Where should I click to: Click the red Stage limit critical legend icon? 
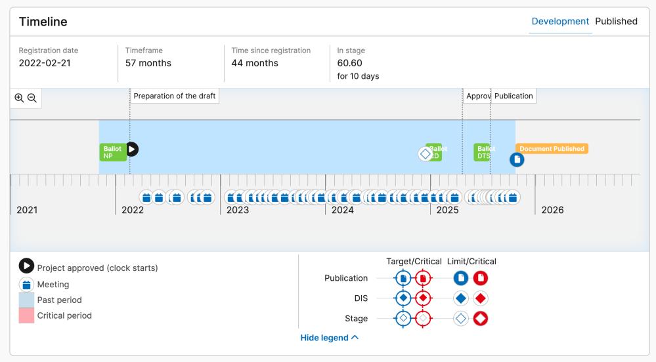[481, 319]
